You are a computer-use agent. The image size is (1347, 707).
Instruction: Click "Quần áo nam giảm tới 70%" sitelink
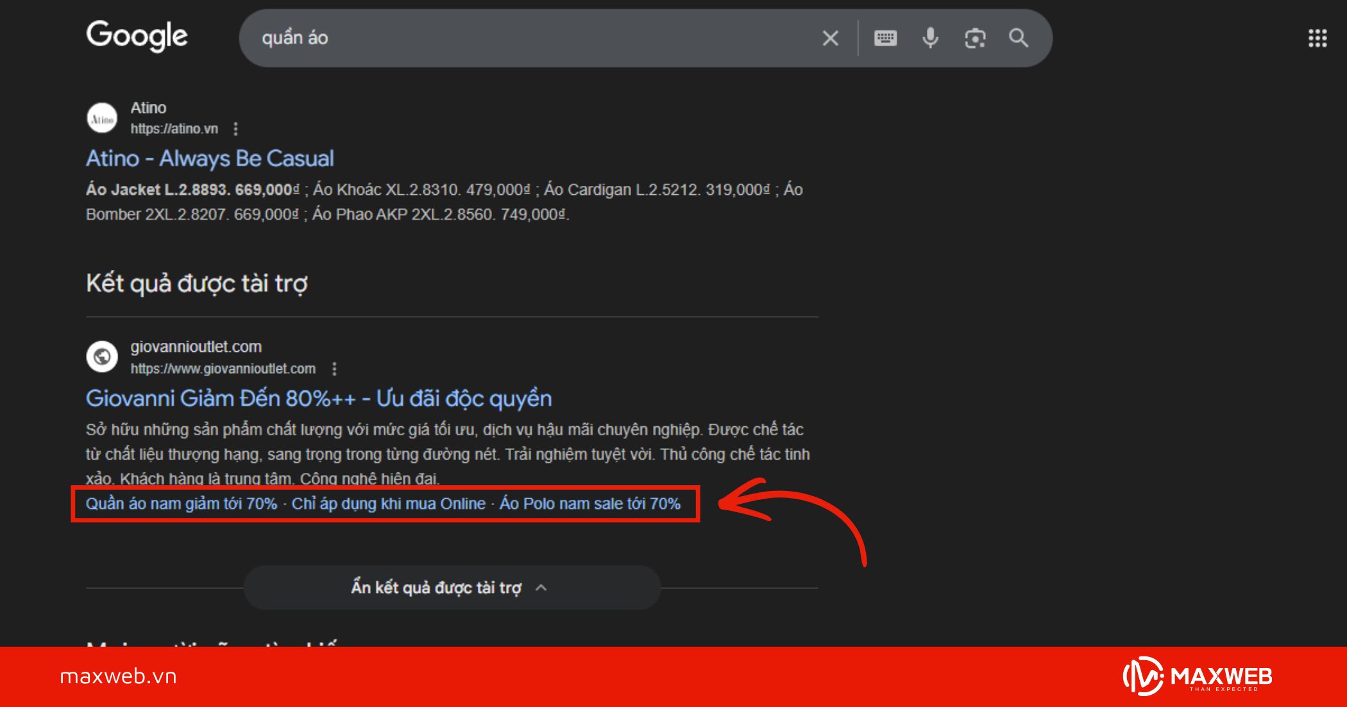(x=182, y=504)
